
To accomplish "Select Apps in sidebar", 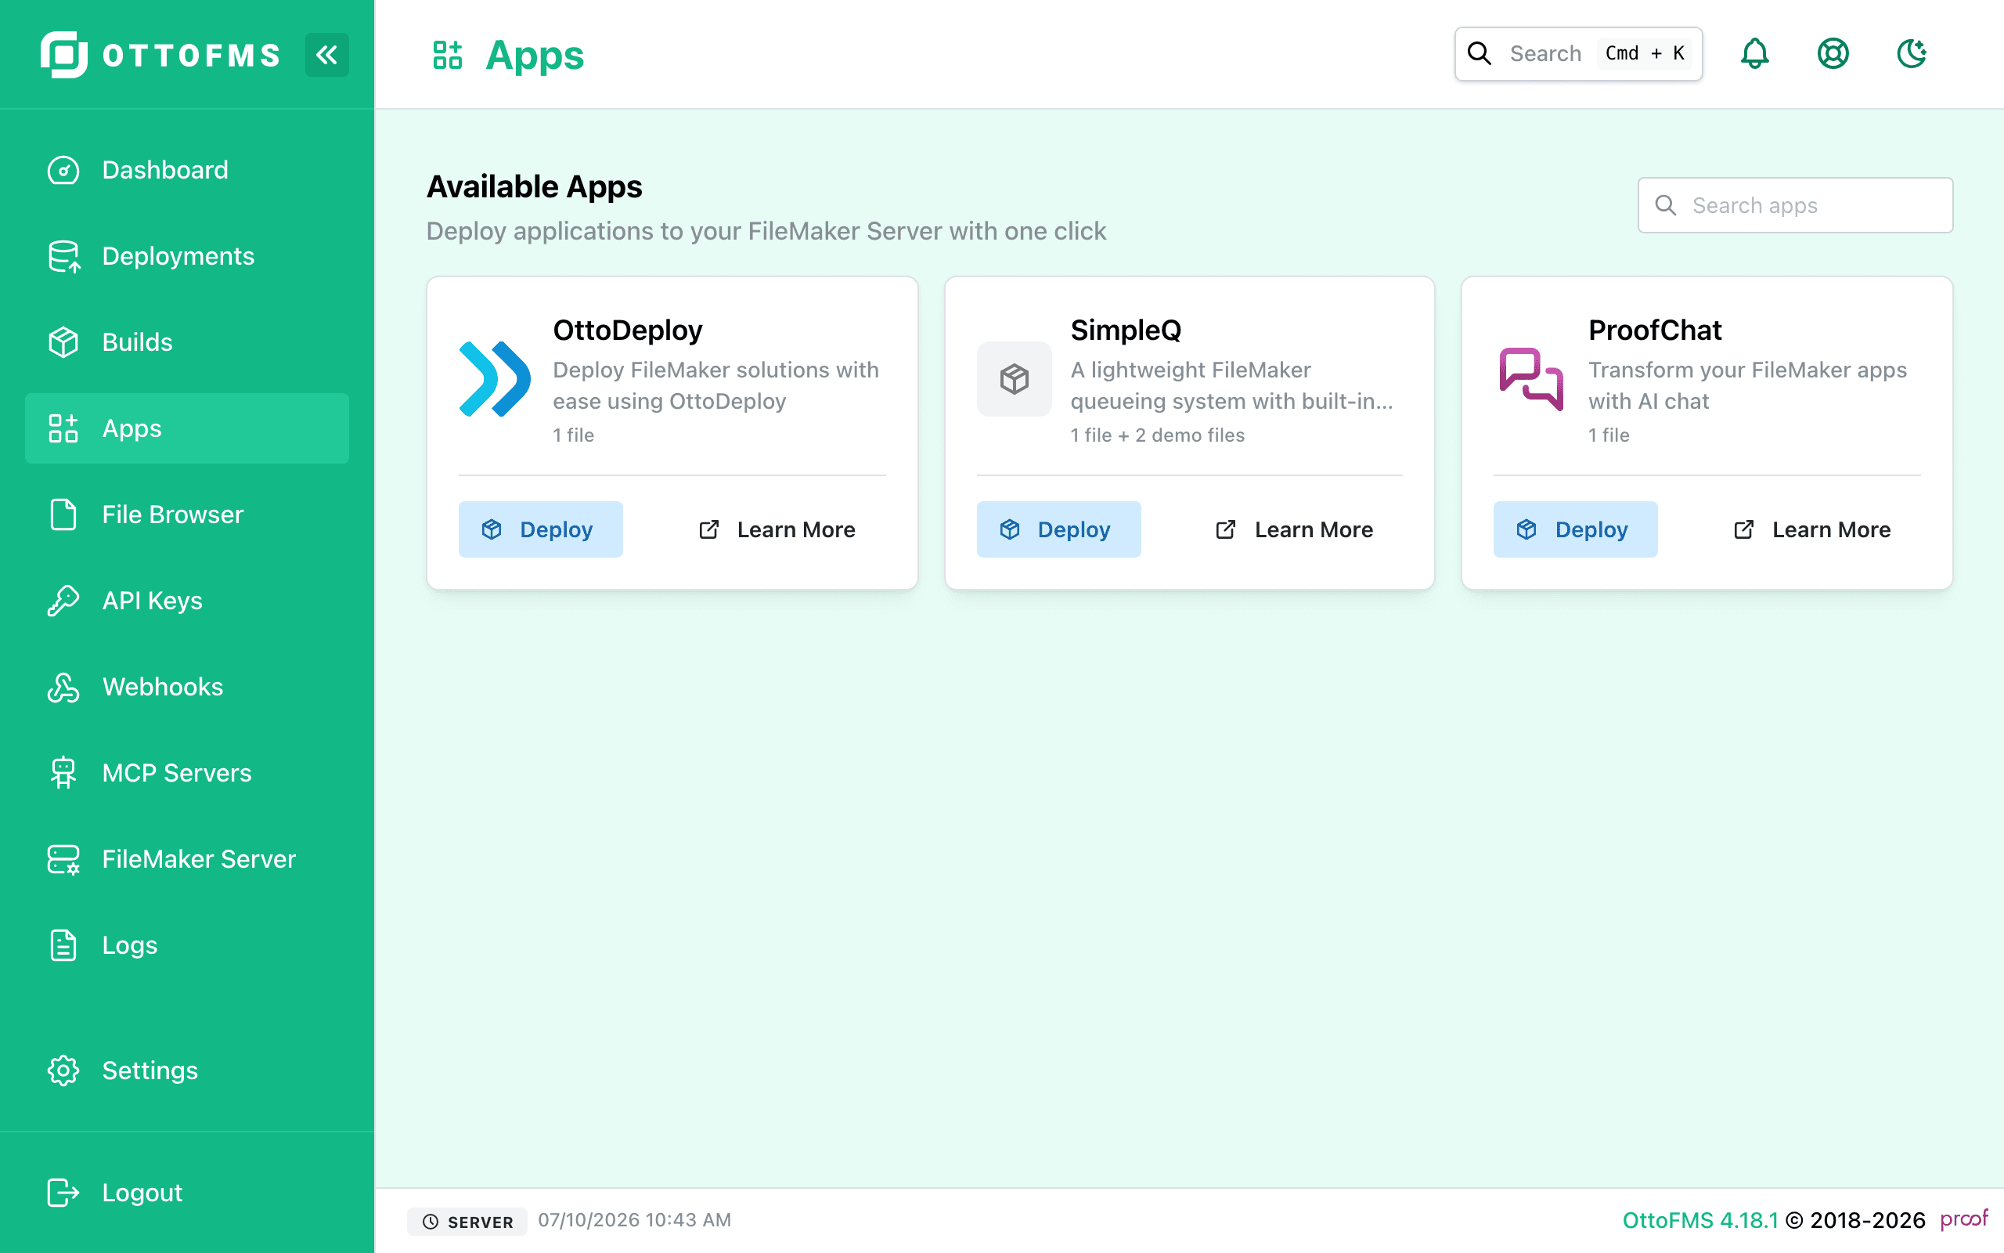I will click(187, 428).
